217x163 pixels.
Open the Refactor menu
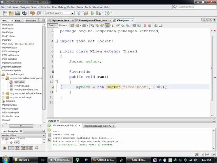45,7
